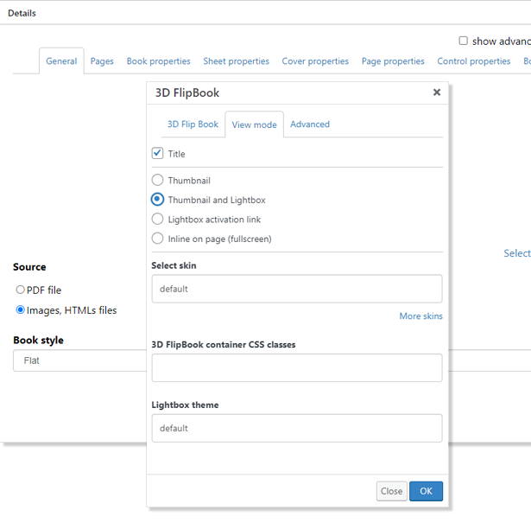Open the Sheet properties tab
The height and width of the screenshot is (523, 531).
tap(236, 61)
